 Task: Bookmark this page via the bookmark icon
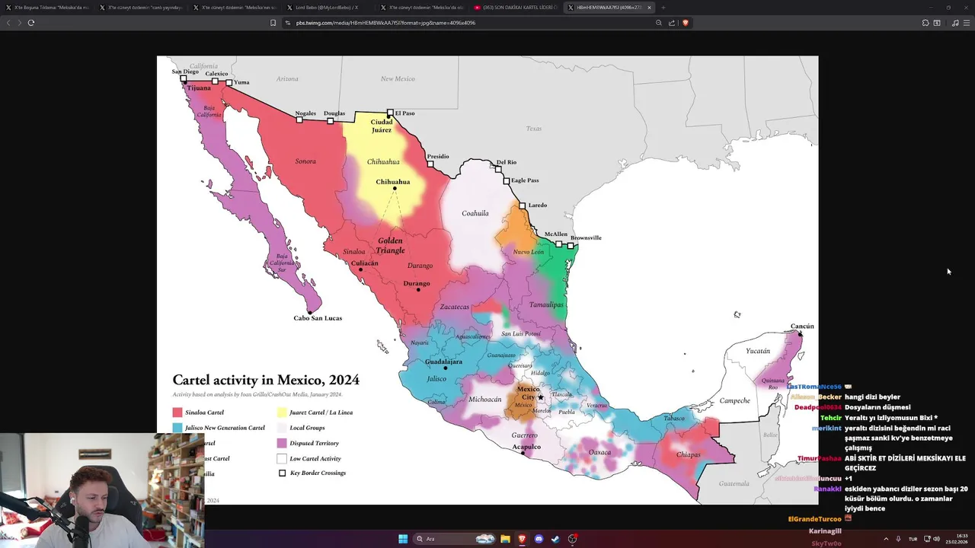point(273,23)
